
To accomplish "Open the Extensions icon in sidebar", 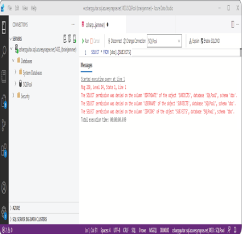I will click(4, 150).
